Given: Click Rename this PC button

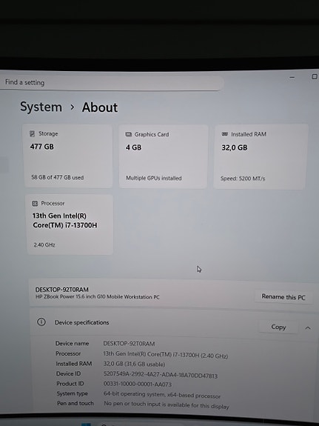Looking at the screenshot, I should coord(283,297).
